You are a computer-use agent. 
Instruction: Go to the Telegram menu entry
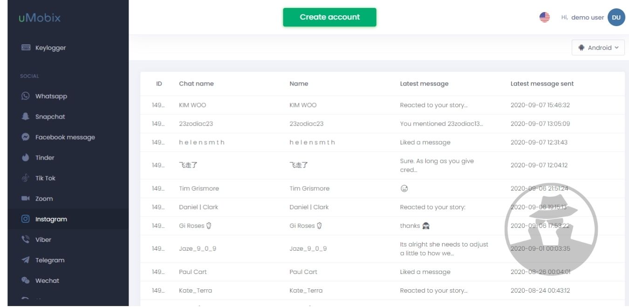(50, 260)
